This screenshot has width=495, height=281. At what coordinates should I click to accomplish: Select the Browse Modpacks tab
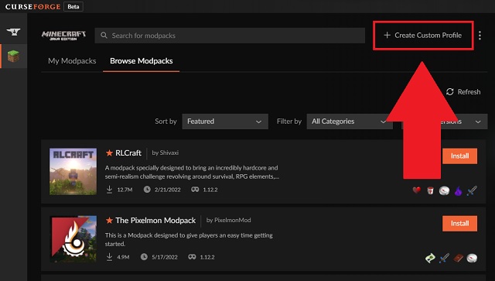[x=141, y=61]
